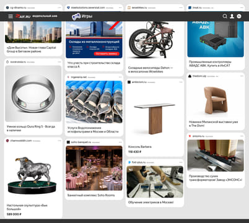Open the charmsvalidin.com source link
This screenshot has height=223, width=249.
(21, 141)
